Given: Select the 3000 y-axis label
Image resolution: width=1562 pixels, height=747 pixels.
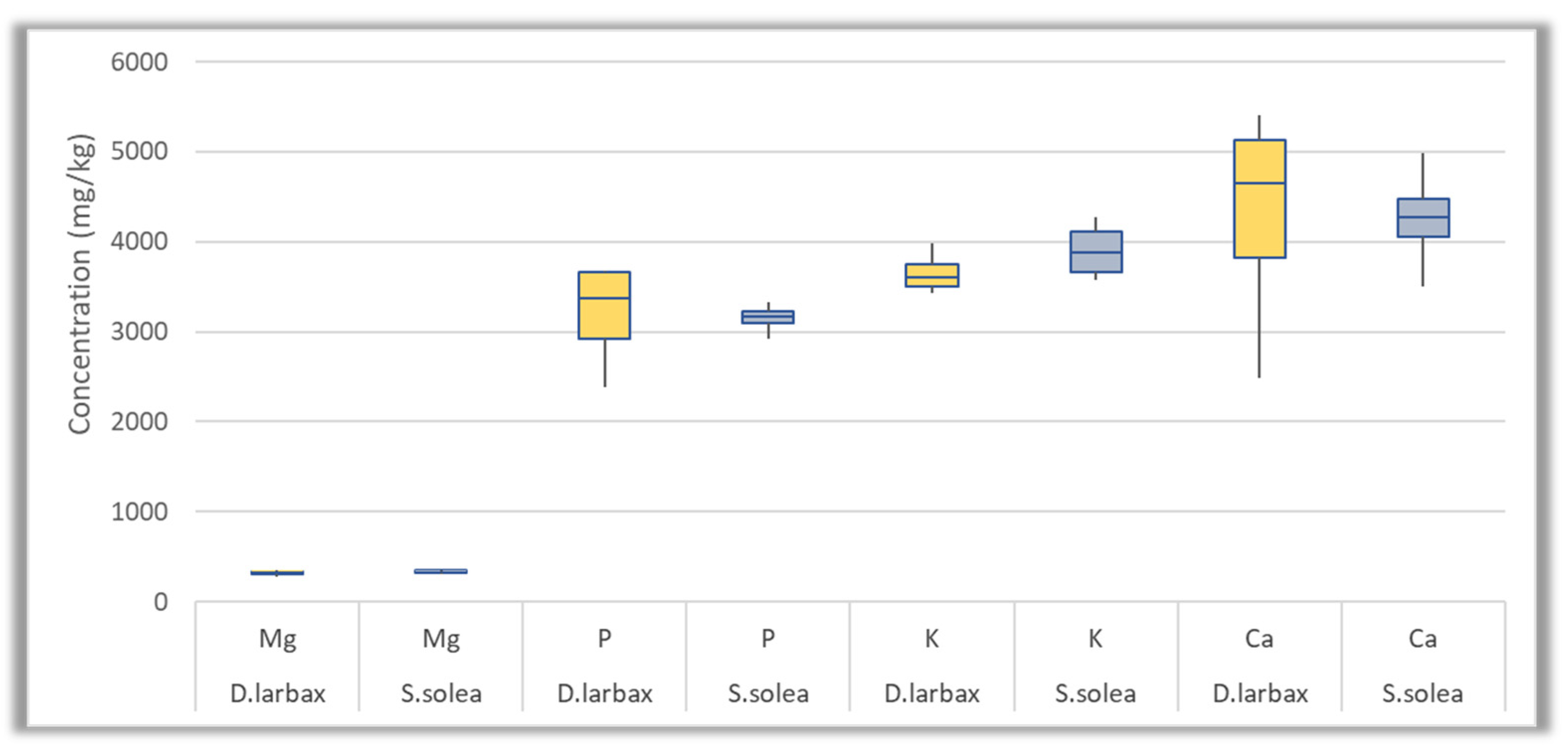Looking at the screenshot, I should pyautogui.click(x=139, y=332).
